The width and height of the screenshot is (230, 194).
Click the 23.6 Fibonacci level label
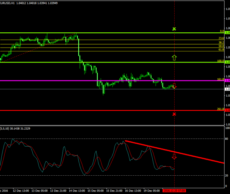tap(221, 38)
